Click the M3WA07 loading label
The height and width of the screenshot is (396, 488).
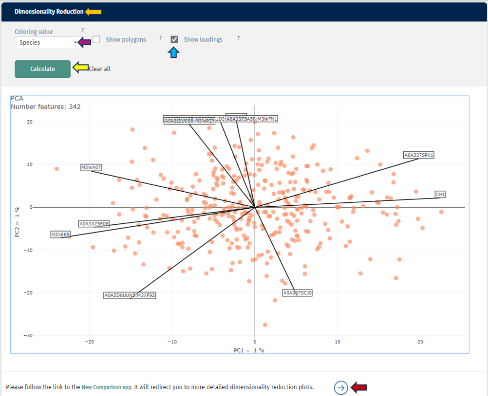tap(91, 167)
